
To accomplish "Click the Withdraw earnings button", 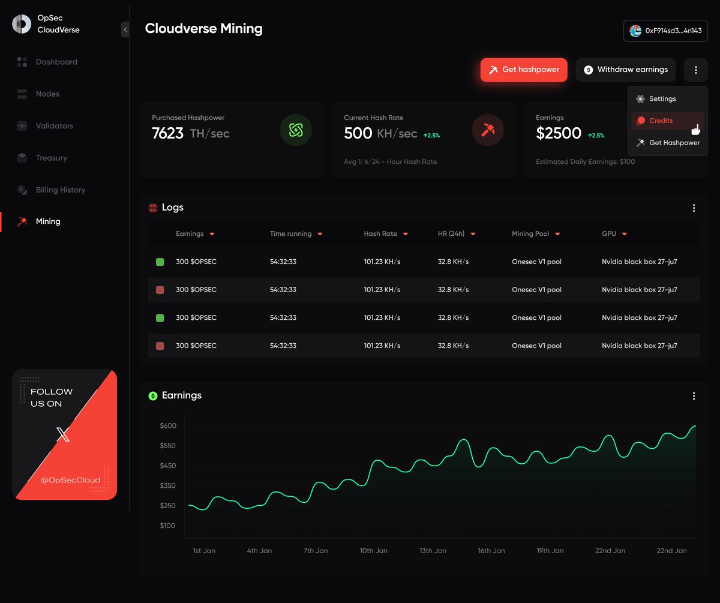I will pyautogui.click(x=625, y=70).
